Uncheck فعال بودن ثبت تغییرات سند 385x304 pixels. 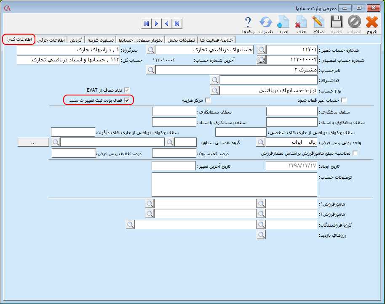[127, 100]
